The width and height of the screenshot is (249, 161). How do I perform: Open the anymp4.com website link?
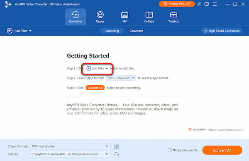(x=225, y=130)
